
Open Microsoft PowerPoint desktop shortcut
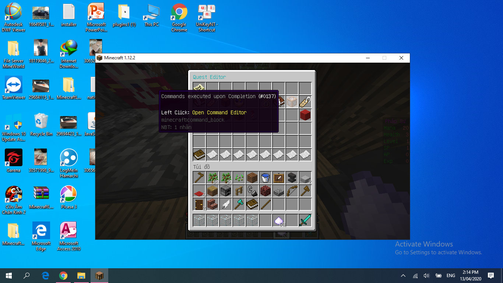96,17
